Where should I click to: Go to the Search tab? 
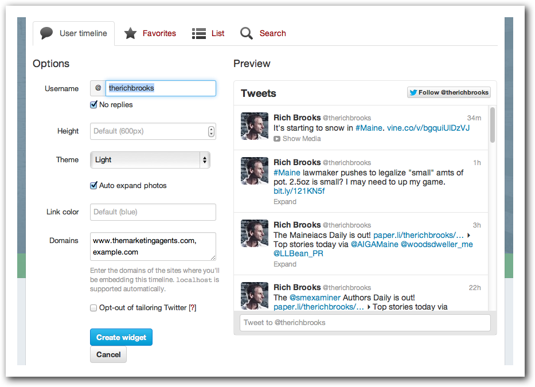point(263,33)
